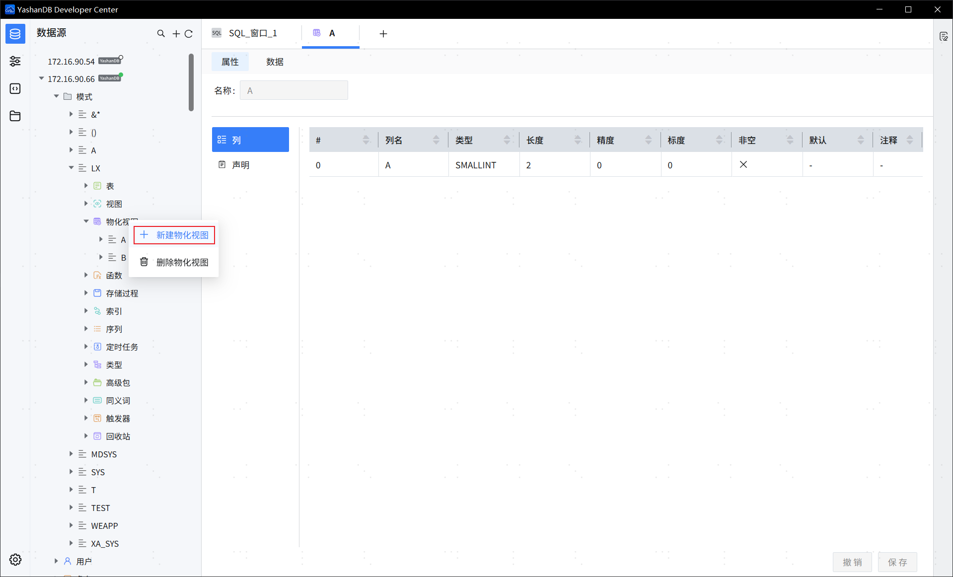Expand the 存储过程 tree node

coord(86,293)
